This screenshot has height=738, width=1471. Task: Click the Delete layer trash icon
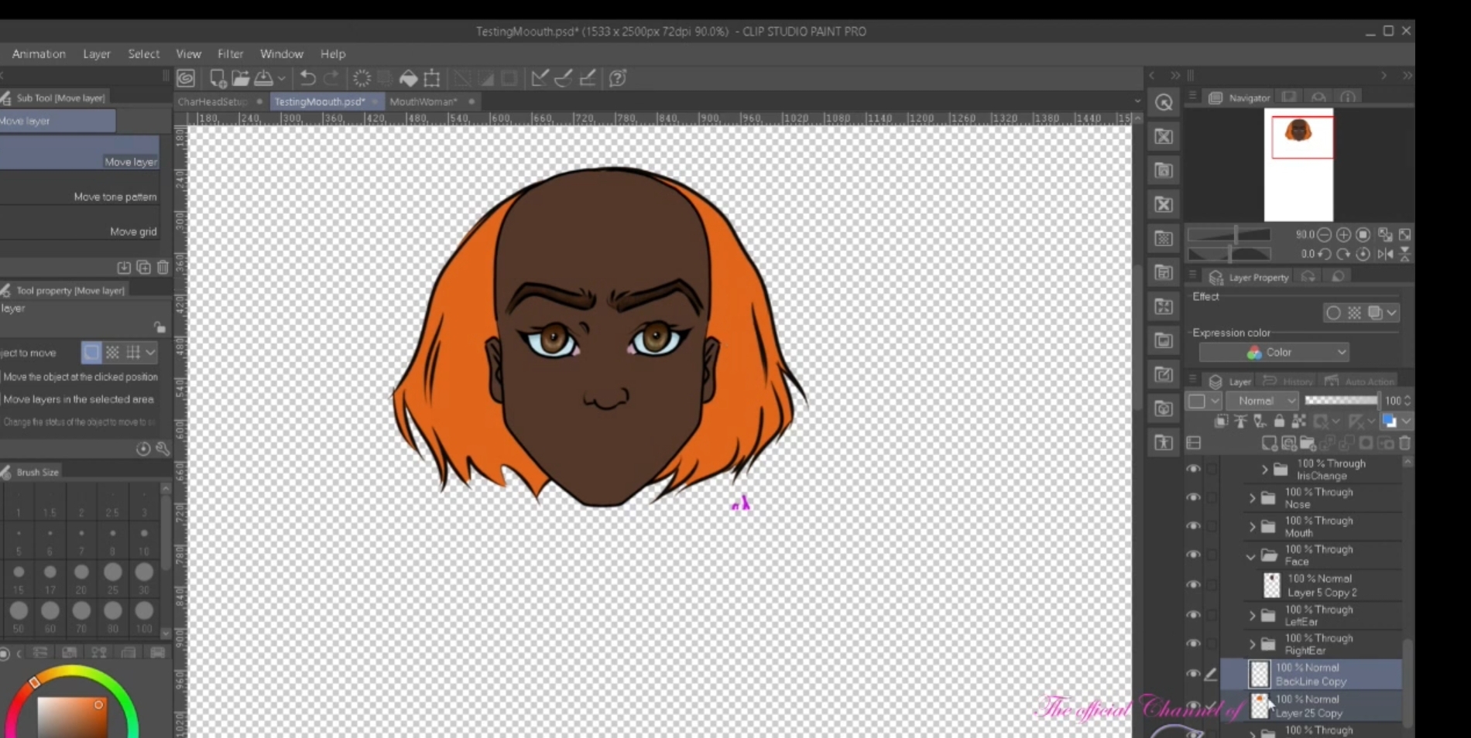[x=1404, y=443]
